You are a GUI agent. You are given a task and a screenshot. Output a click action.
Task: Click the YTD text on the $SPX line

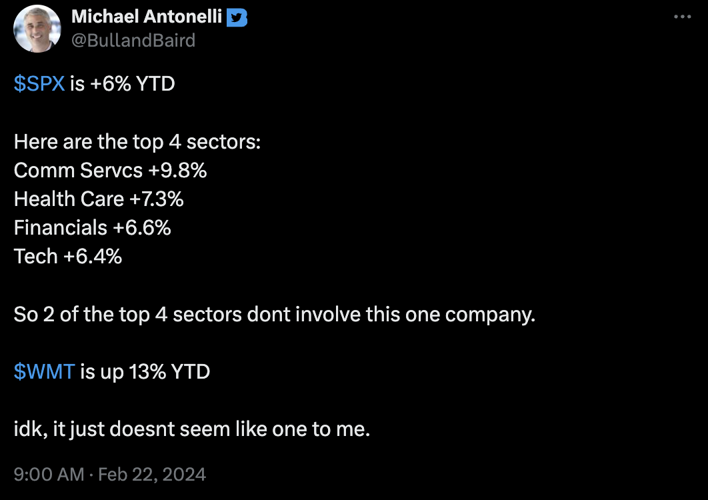155,84
